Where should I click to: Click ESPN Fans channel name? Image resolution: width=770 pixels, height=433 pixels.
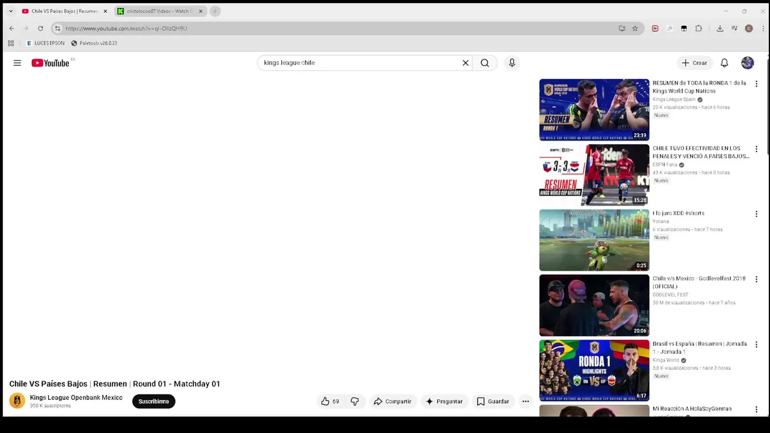click(x=665, y=165)
